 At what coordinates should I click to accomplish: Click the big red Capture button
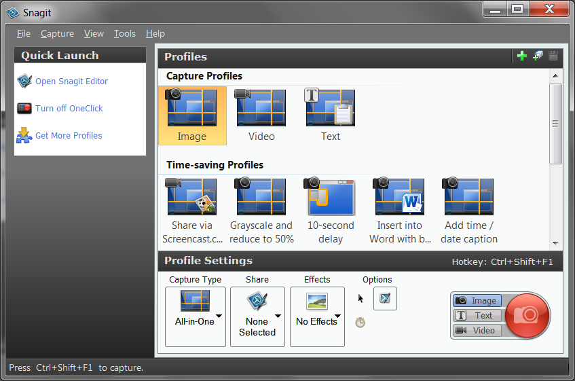click(527, 315)
